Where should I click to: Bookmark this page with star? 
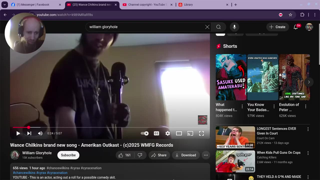coord(290,15)
